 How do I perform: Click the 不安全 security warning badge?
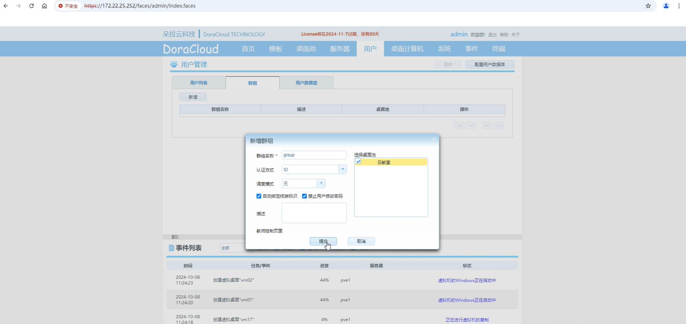pos(68,6)
